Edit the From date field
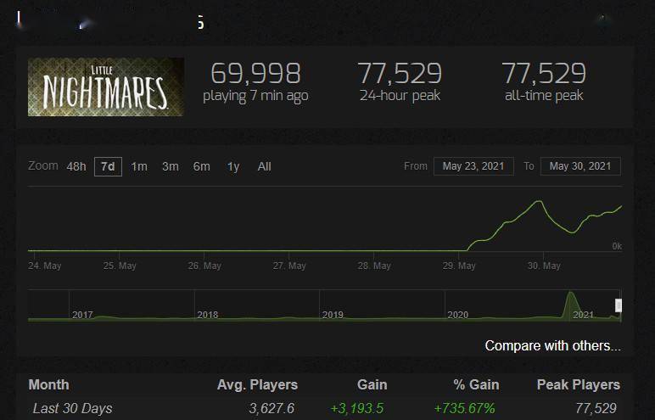Screen dimensions: 655x420 pos(473,166)
